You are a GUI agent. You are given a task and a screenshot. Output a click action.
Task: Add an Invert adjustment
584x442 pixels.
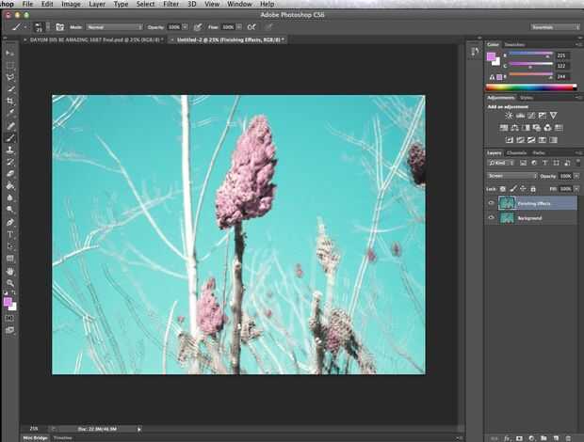pos(510,140)
